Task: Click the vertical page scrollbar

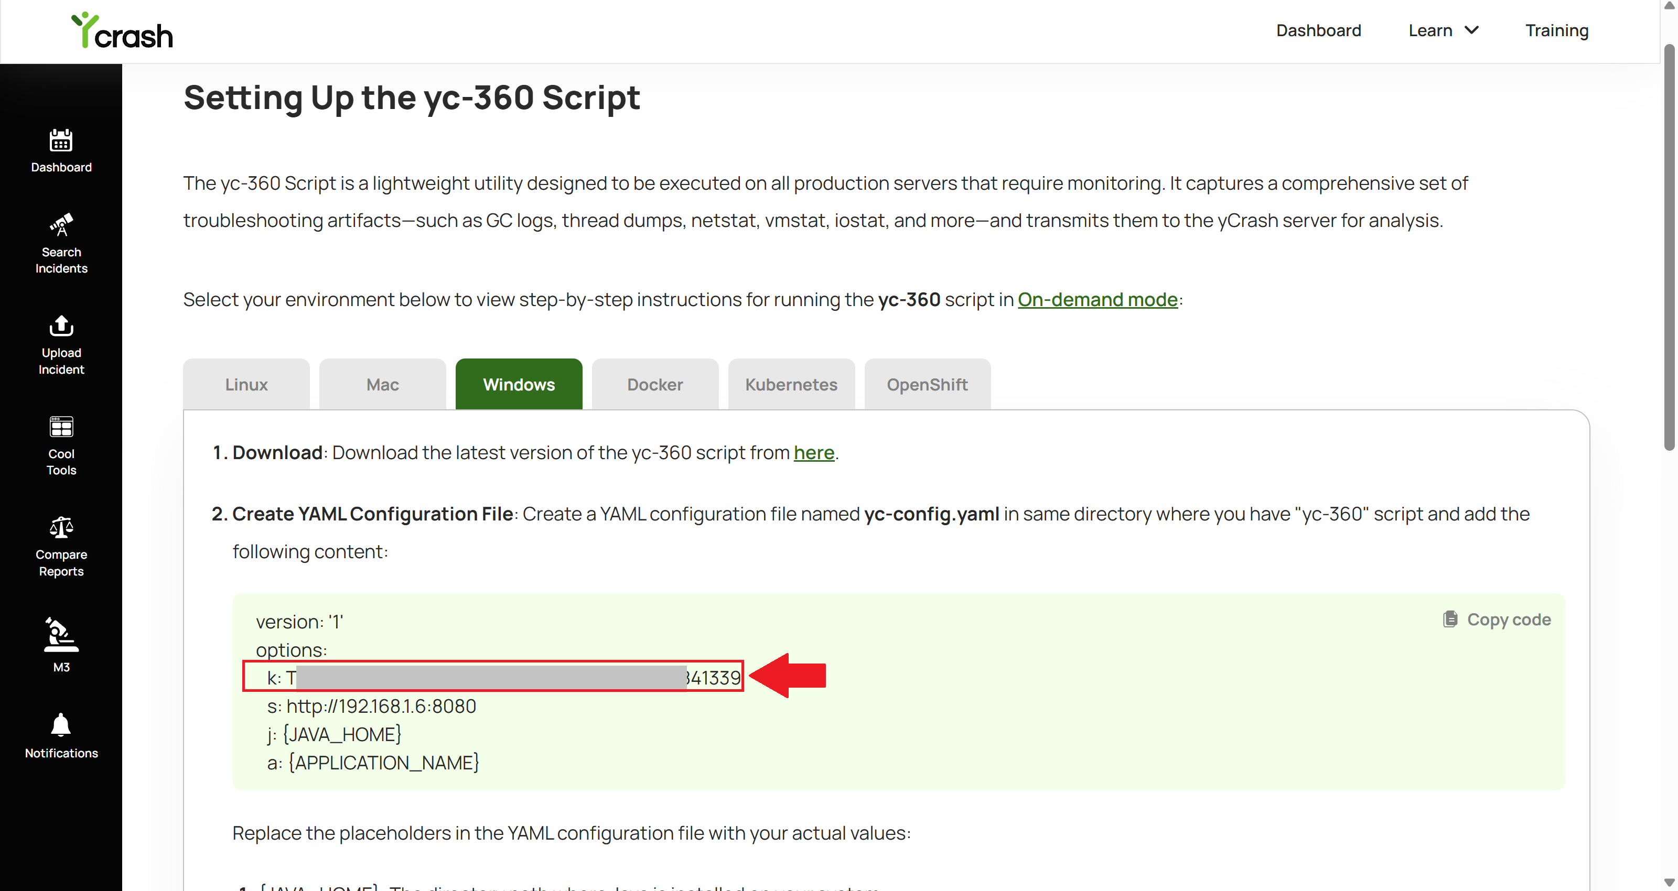Action: pyautogui.click(x=1669, y=247)
